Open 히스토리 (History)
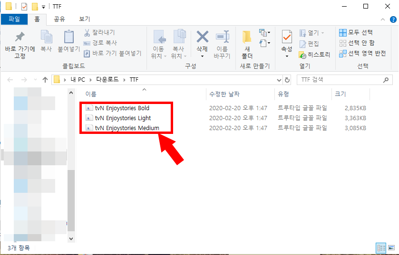Viewport: 399px width, 255px height. click(x=314, y=55)
